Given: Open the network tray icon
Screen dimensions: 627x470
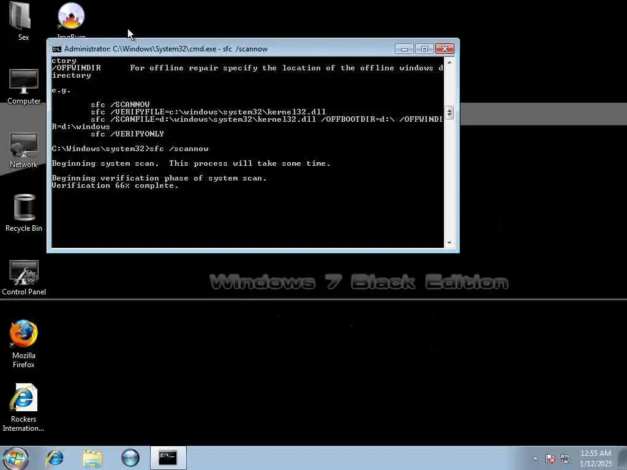Looking at the screenshot, I should pos(565,458).
